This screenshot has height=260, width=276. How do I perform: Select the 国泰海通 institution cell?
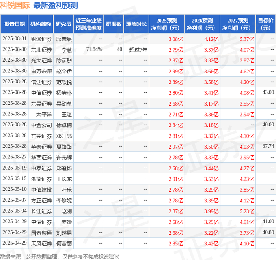[41, 233]
